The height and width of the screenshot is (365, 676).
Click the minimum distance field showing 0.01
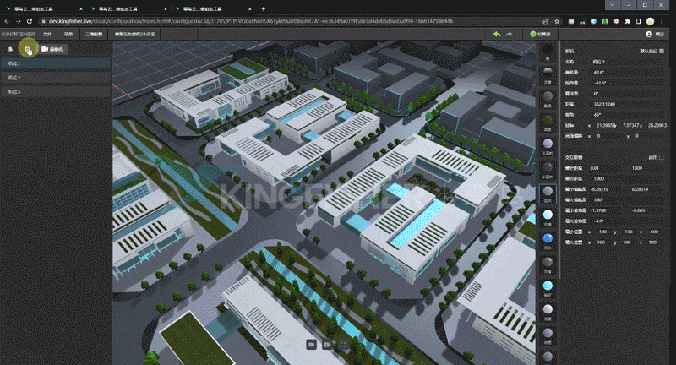(608, 168)
